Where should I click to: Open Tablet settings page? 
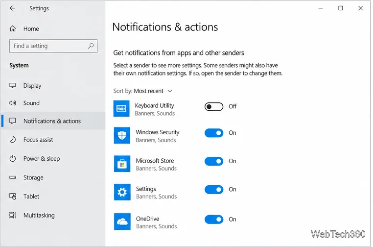53,196
